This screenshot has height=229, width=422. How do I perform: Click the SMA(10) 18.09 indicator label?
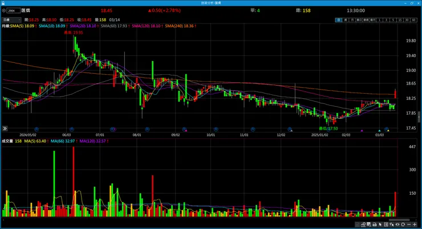click(52, 26)
